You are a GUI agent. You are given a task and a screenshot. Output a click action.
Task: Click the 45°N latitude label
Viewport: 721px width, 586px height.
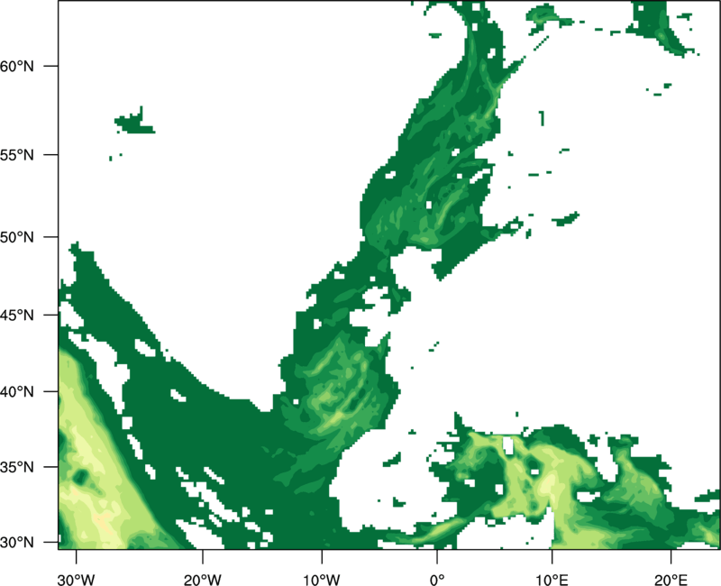pos(17,315)
